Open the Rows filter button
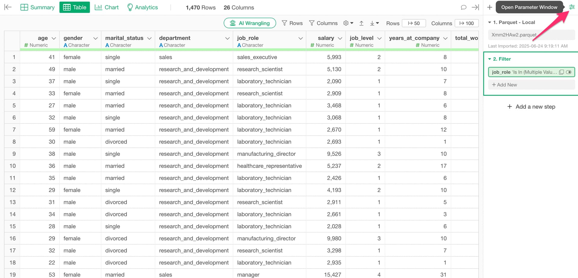 pos(292,23)
